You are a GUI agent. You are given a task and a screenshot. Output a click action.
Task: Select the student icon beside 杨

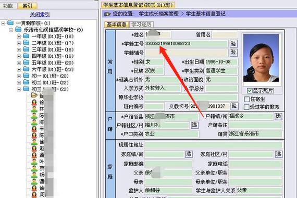[34, 175]
